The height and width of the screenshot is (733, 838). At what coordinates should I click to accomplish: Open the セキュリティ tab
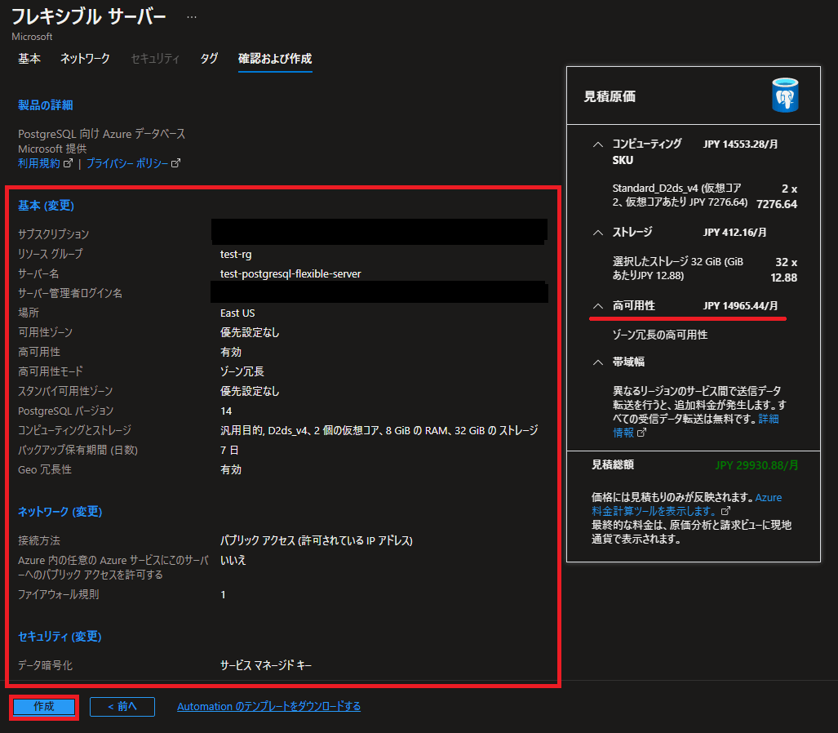pyautogui.click(x=155, y=59)
